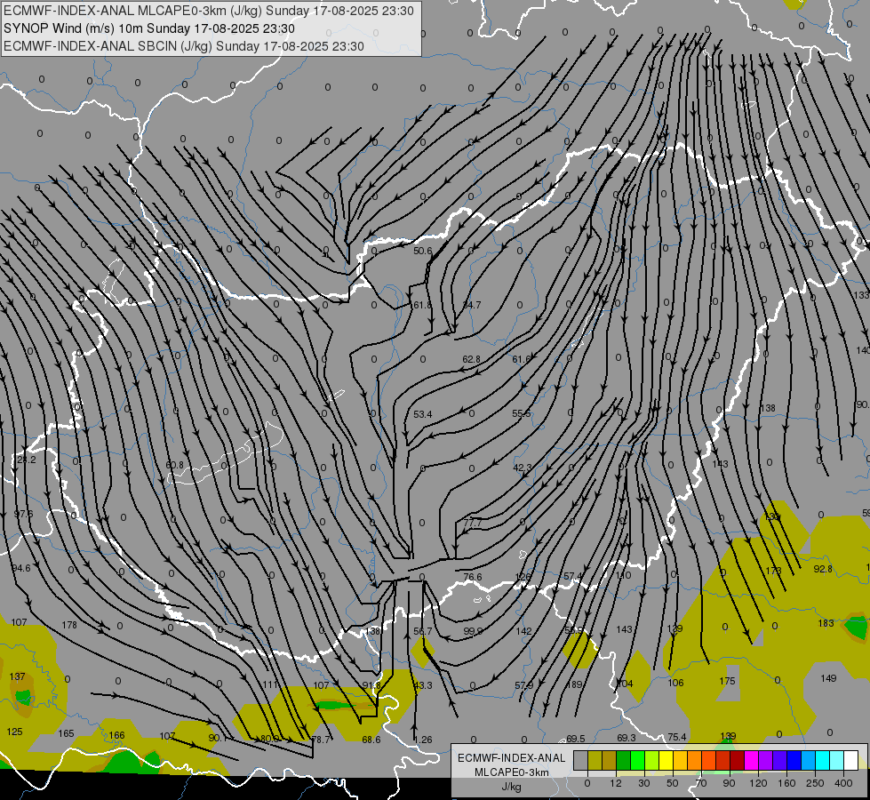Click the J/kg unit label in legend
The image size is (870, 800).
tap(512, 787)
